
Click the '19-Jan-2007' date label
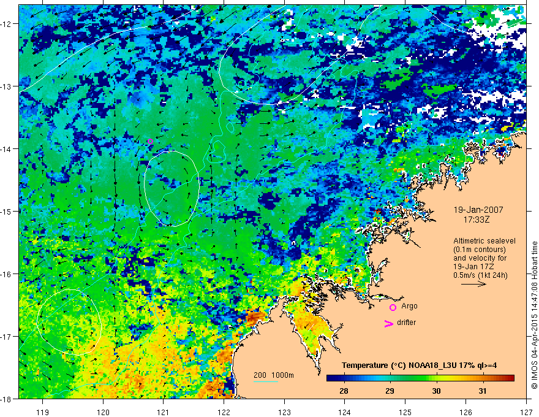click(478, 210)
